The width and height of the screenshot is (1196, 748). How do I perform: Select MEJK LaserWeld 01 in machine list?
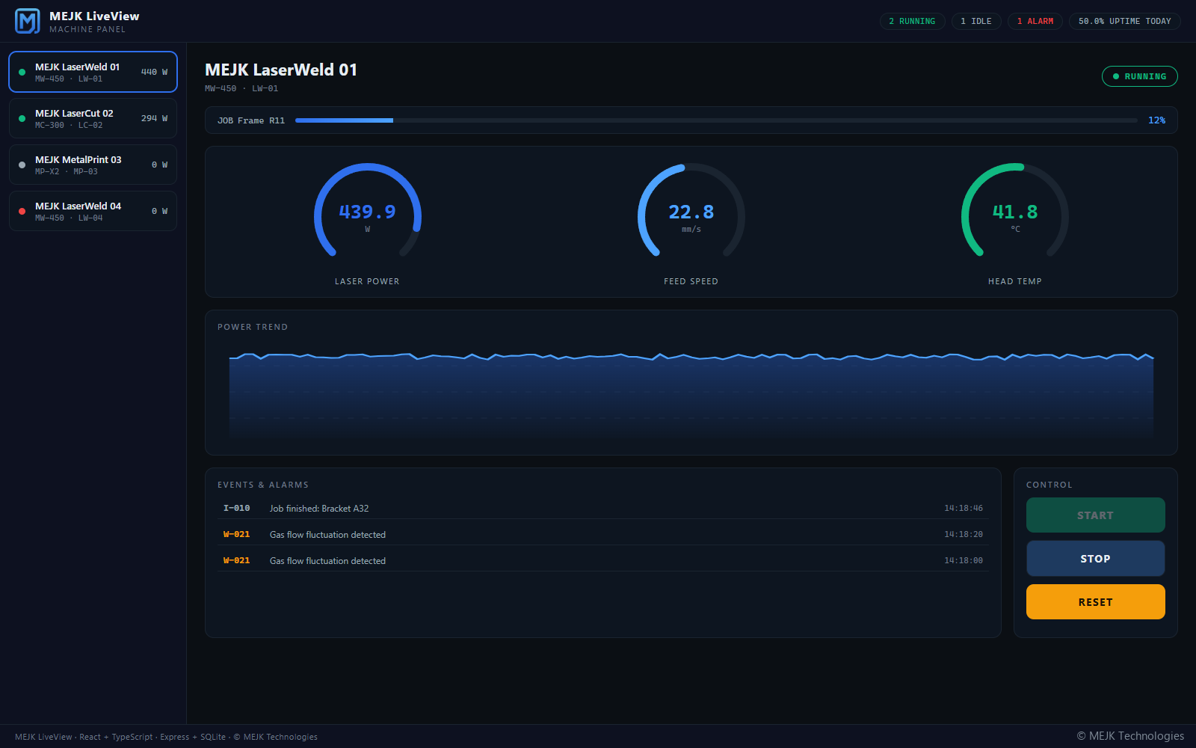click(x=93, y=72)
